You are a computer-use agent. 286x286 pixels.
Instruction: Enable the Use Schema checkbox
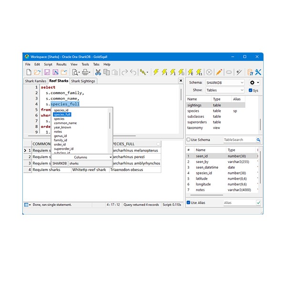(x=188, y=140)
